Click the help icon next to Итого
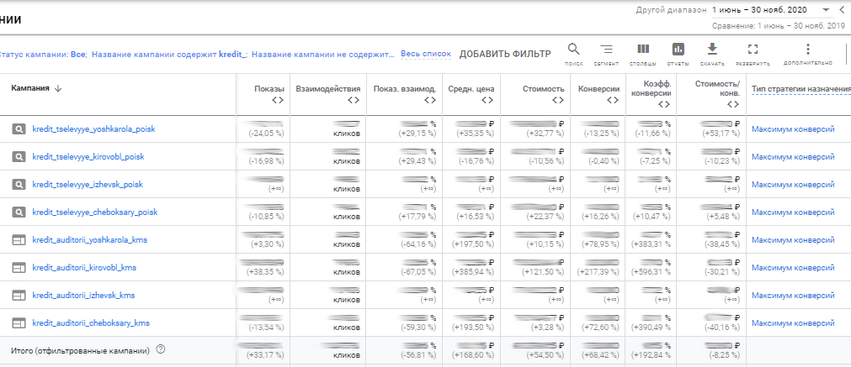Image resolution: width=851 pixels, height=367 pixels. tap(160, 350)
